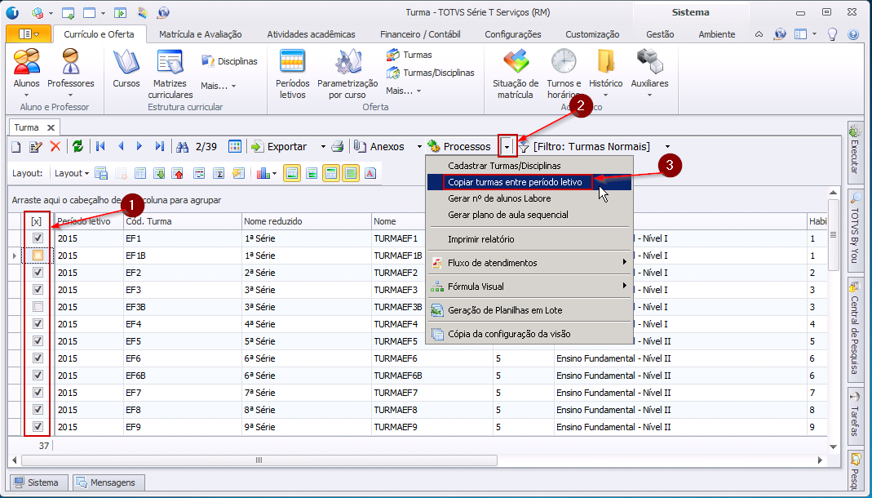Click the Períodos letivos icon
This screenshot has height=498, width=872.
point(292,63)
